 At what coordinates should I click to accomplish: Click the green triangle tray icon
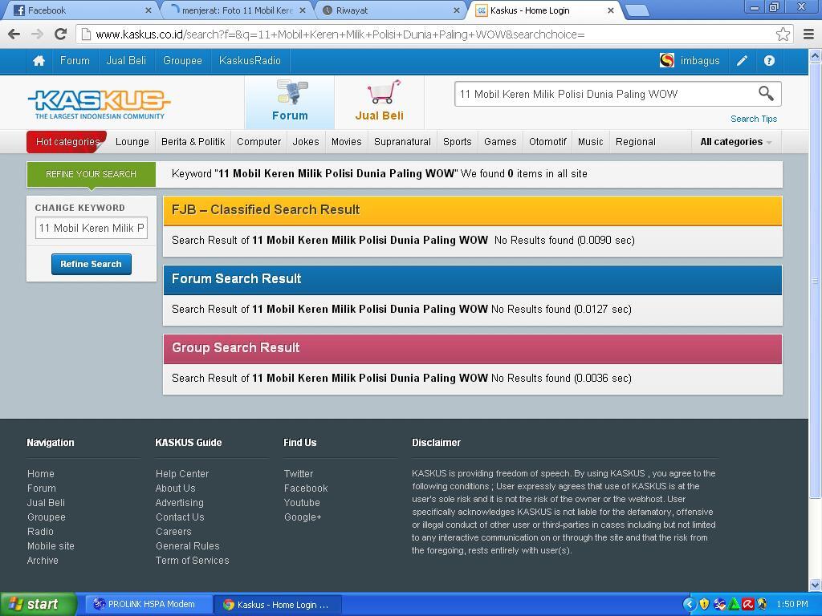tap(734, 605)
